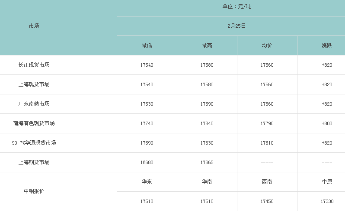Click the 单位:元/吨 header text

pos(236,6)
